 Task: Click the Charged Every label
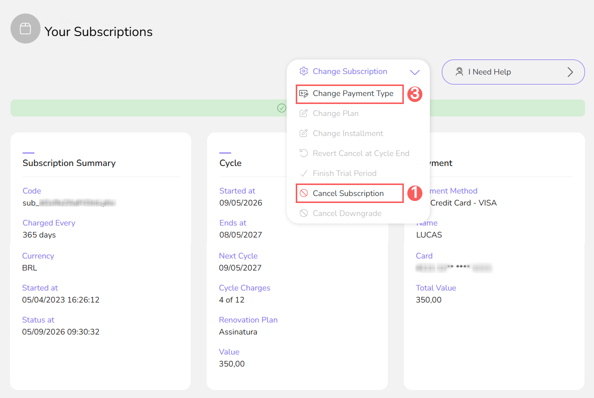(x=49, y=223)
